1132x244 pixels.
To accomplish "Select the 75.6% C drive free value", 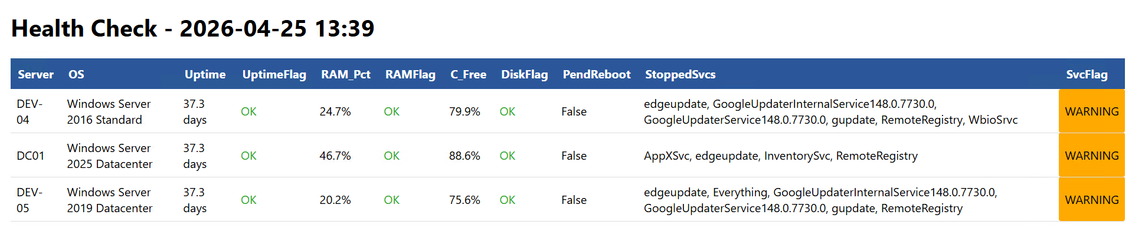I will click(464, 200).
